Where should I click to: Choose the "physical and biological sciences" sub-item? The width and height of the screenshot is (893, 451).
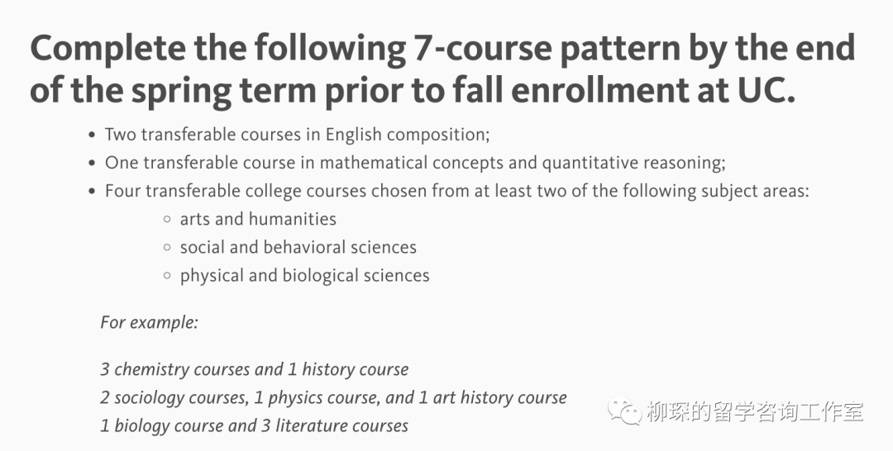click(304, 275)
